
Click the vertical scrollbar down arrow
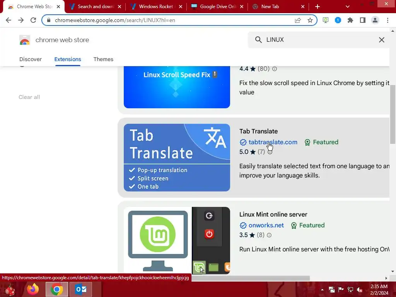pyautogui.click(x=393, y=272)
